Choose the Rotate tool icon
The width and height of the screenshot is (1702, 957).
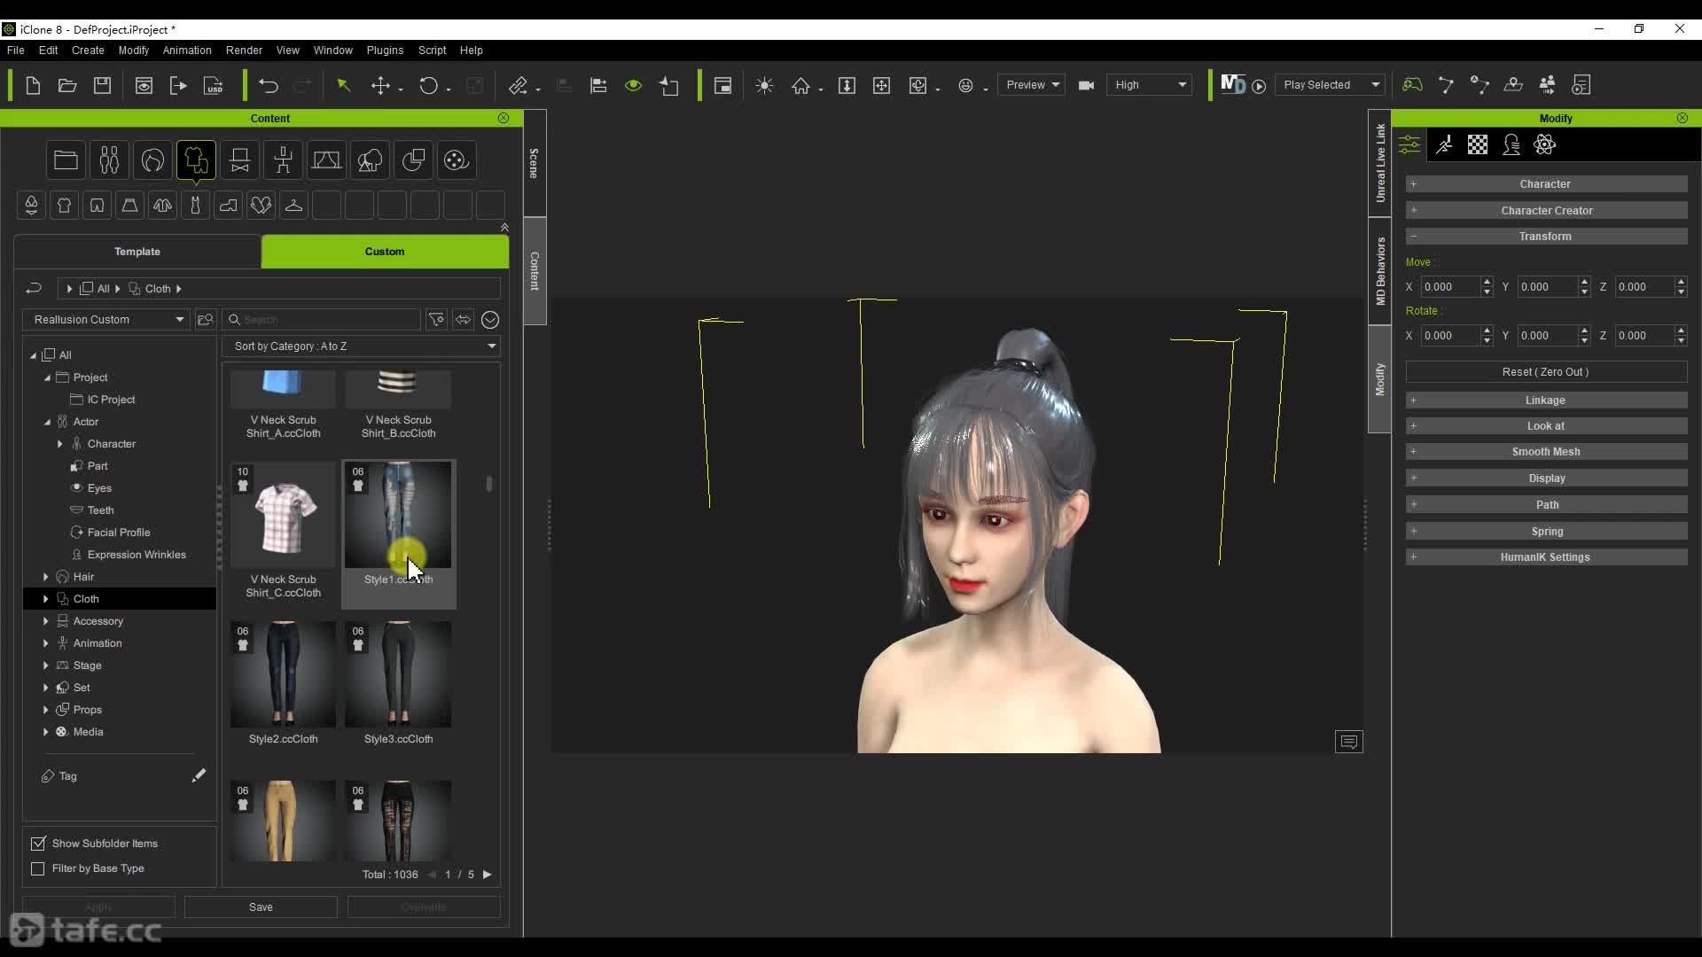[x=428, y=85]
